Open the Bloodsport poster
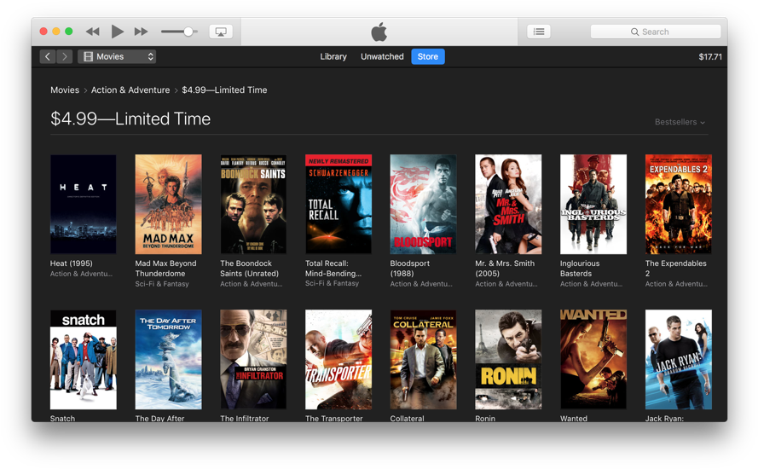 click(423, 204)
